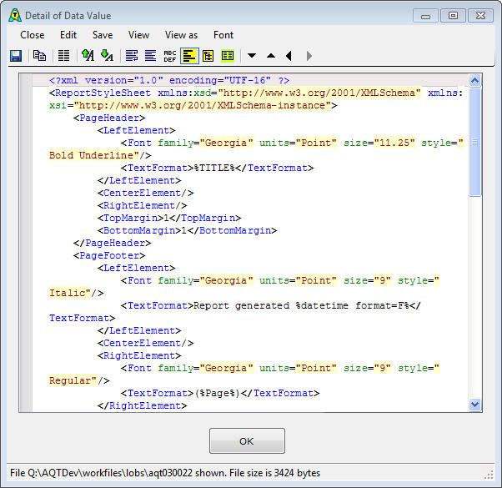The width and height of the screenshot is (502, 488).
Task: Click the "Bold Underline" style value
Action: coord(93,155)
